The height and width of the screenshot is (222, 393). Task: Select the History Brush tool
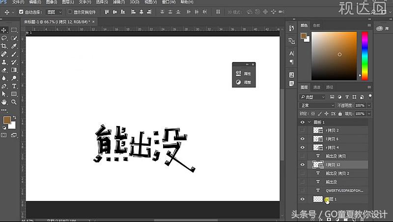pyautogui.click(x=14, y=62)
